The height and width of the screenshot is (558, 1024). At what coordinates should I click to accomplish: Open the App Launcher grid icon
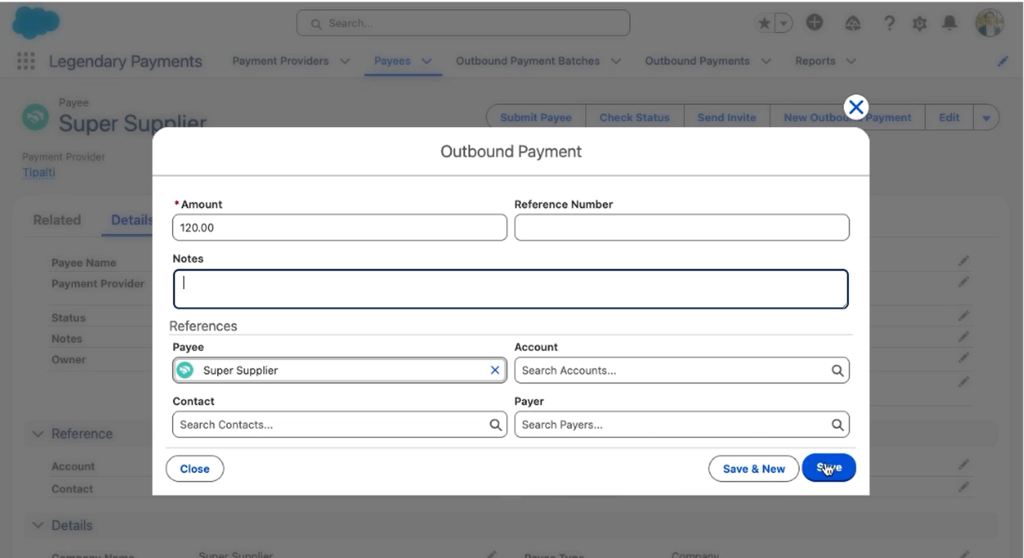(26, 62)
